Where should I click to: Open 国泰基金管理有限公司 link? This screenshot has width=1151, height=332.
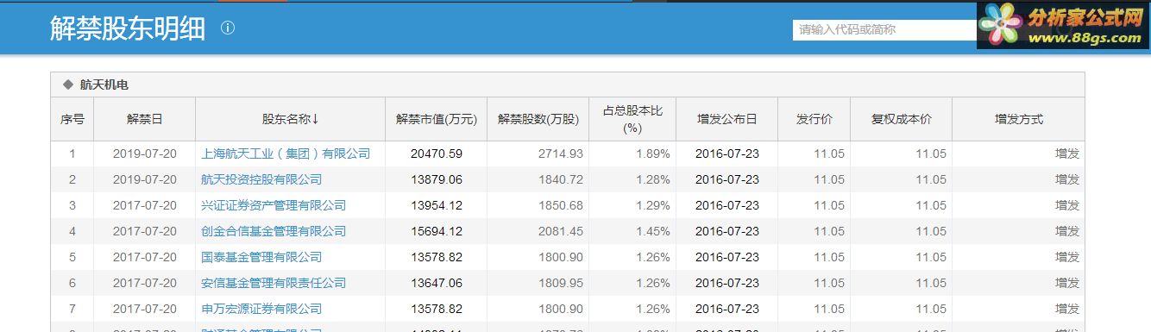point(261,257)
